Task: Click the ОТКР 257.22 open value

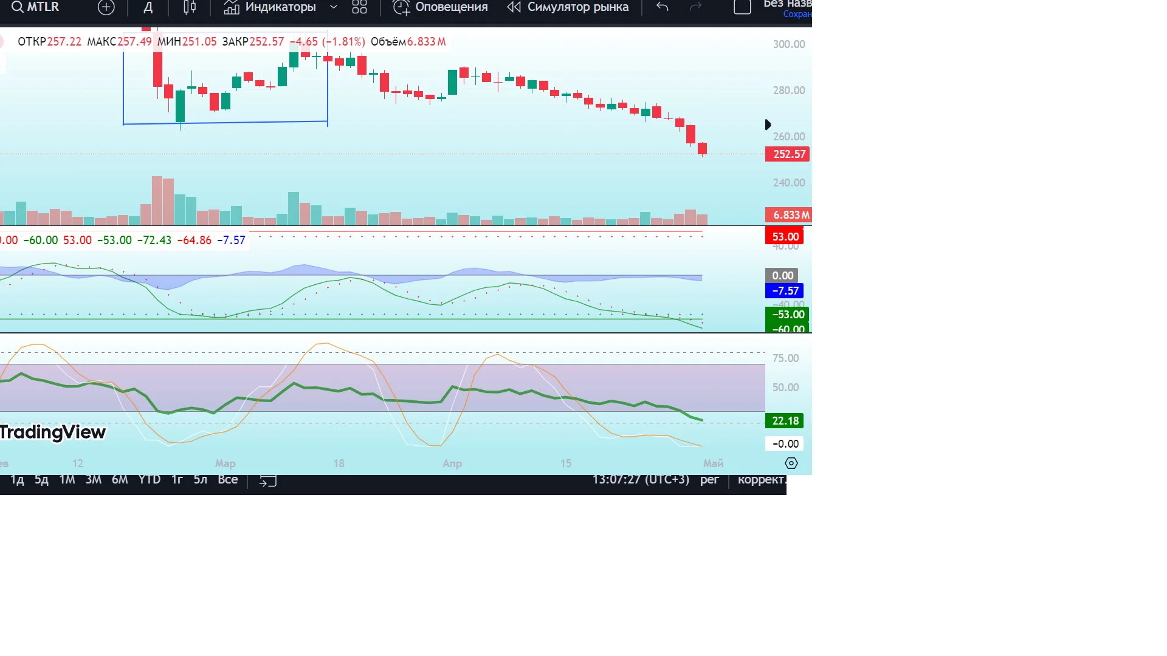Action: pyautogui.click(x=49, y=42)
